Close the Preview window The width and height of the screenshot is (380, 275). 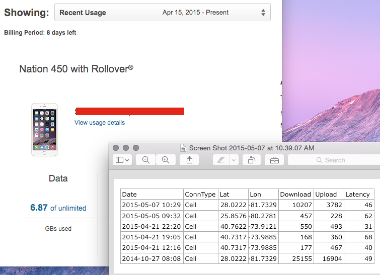116,148
